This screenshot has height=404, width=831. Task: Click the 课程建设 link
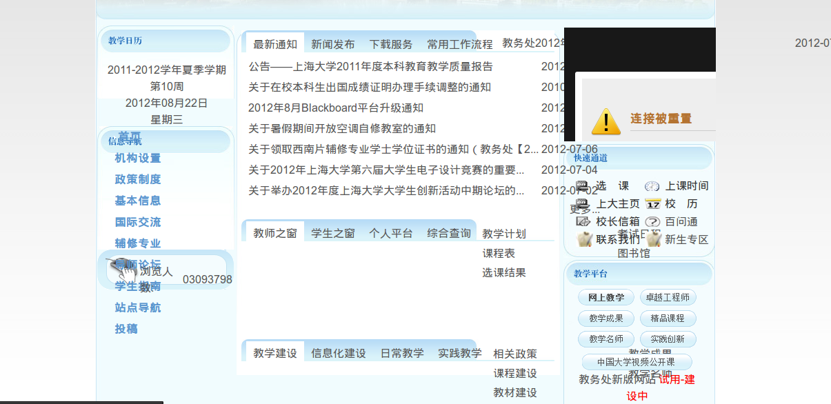click(x=515, y=373)
